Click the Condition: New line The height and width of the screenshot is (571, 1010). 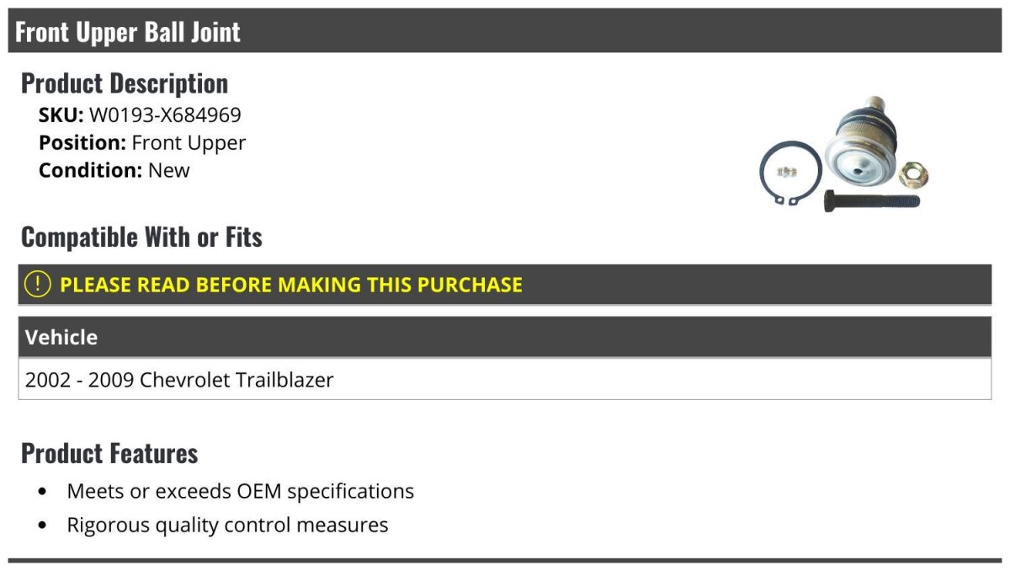click(114, 170)
